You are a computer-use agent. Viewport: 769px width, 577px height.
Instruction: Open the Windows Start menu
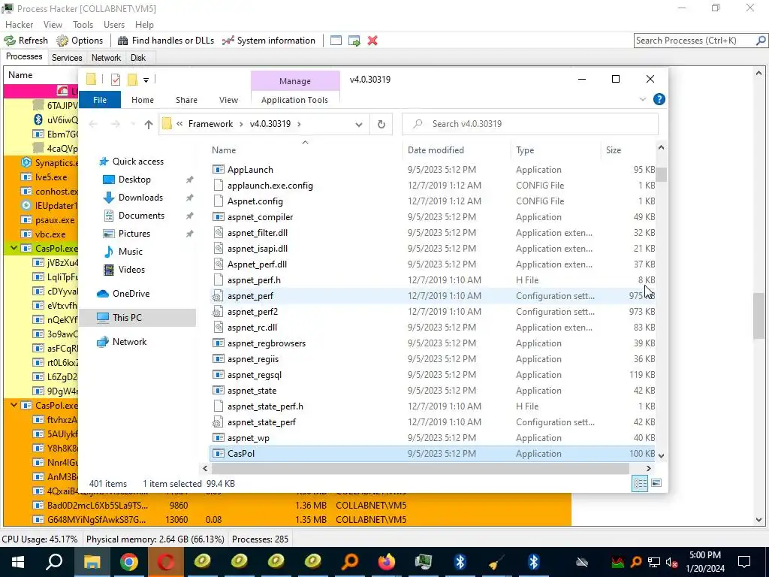tap(18, 562)
